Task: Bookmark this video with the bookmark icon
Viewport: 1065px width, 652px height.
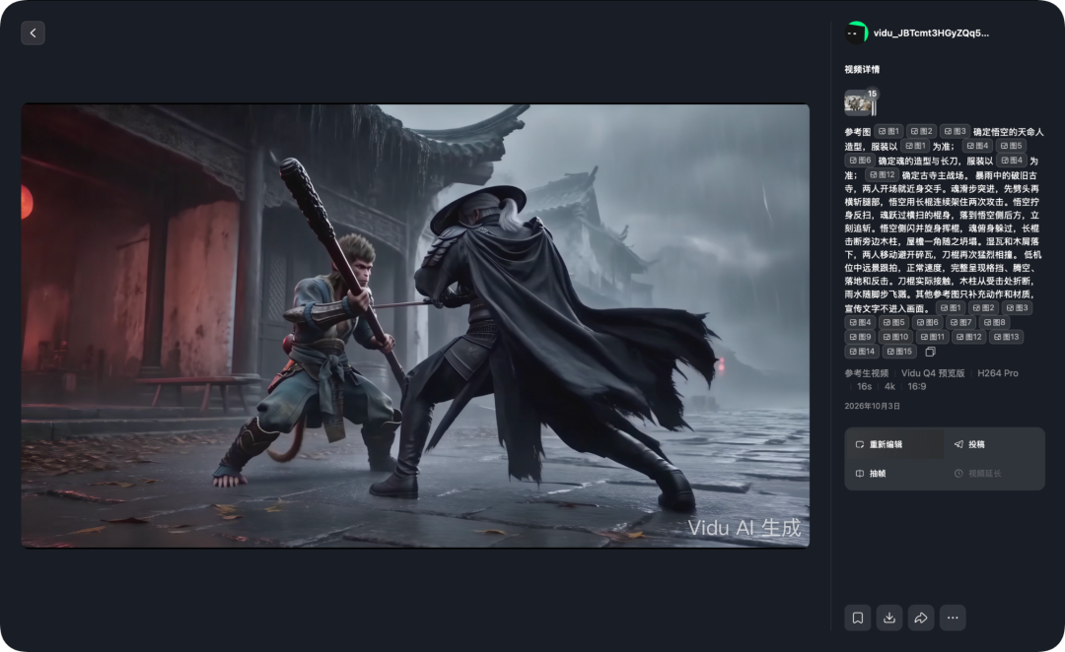Action: (857, 618)
